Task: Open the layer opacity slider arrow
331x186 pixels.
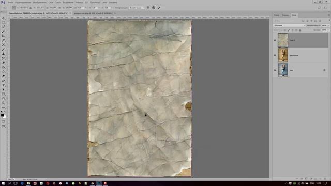Action: tap(329, 25)
